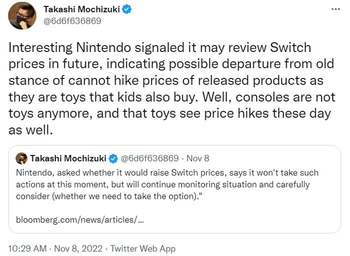Click the handle inside the quoted tweet
This screenshot has width=350, height=256.
149,158
